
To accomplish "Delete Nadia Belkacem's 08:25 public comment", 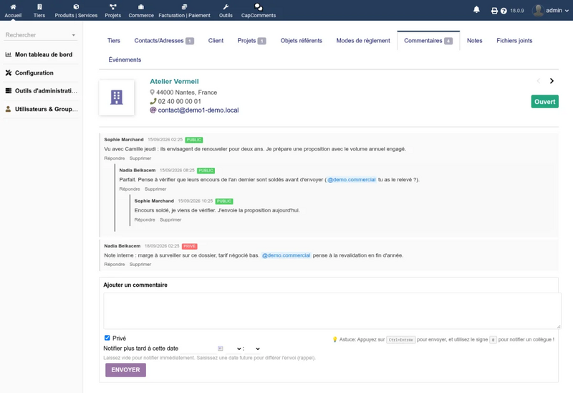I will 155,189.
